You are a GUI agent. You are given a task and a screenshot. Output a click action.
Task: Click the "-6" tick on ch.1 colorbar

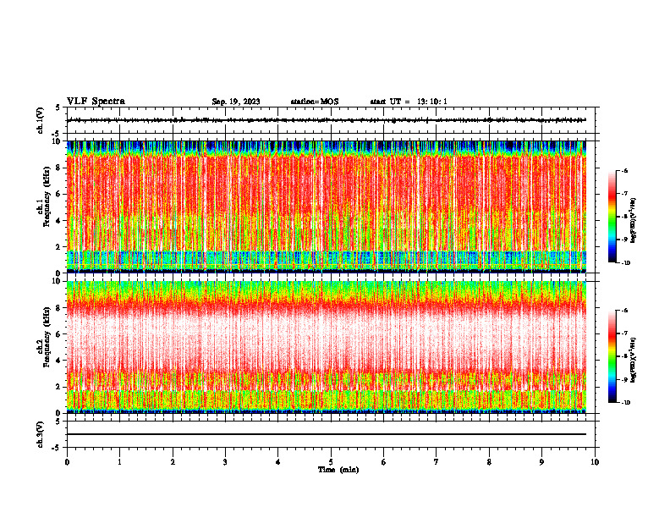[x=624, y=170]
